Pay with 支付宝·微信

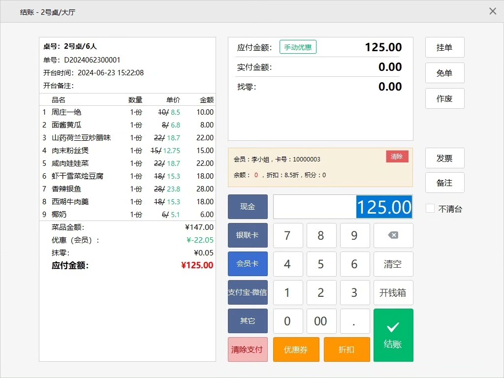click(x=248, y=292)
